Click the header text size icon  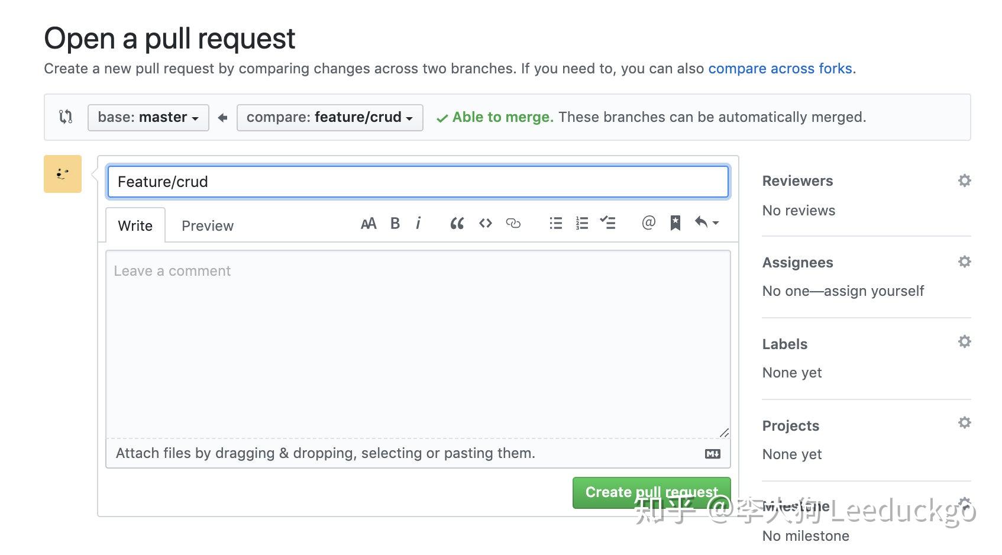369,224
